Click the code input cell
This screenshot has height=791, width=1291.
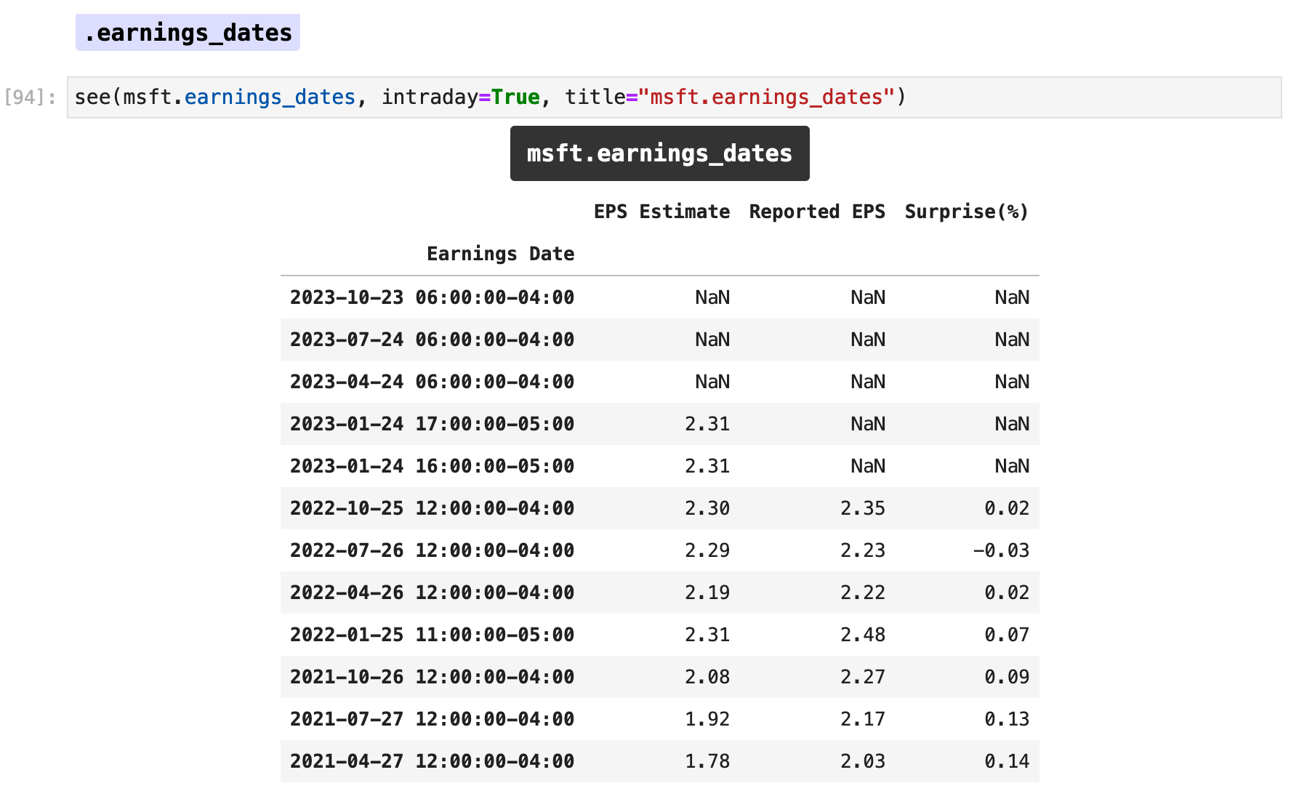674,97
